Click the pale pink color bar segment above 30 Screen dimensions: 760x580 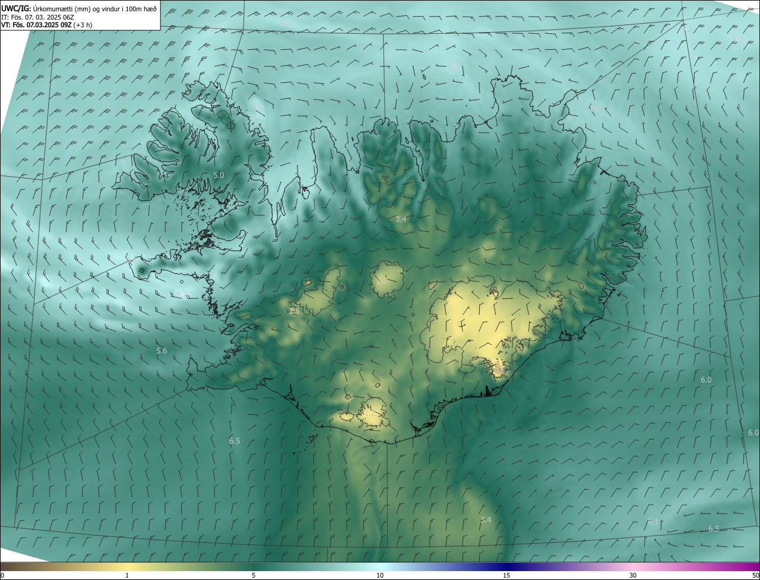(633, 567)
